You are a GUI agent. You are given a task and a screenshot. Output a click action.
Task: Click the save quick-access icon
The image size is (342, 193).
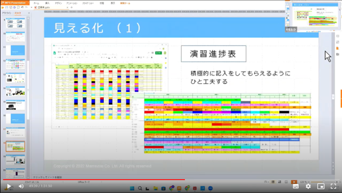[6, 7]
